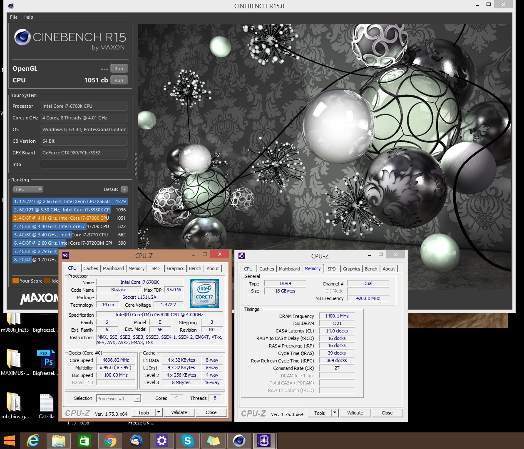Click the right CPU-Z title bar icon
This screenshot has width=524, height=449.
tap(242, 256)
